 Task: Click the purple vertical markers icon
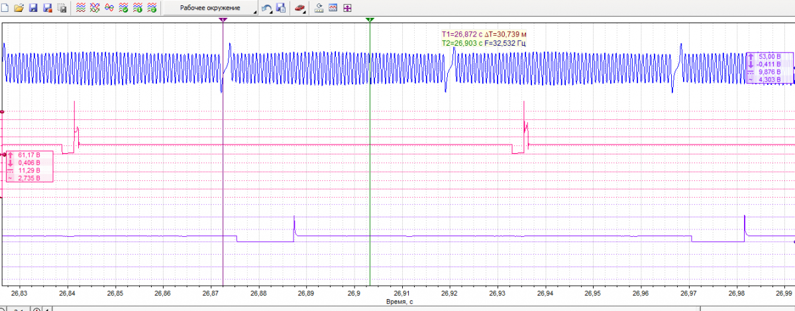coord(347,9)
